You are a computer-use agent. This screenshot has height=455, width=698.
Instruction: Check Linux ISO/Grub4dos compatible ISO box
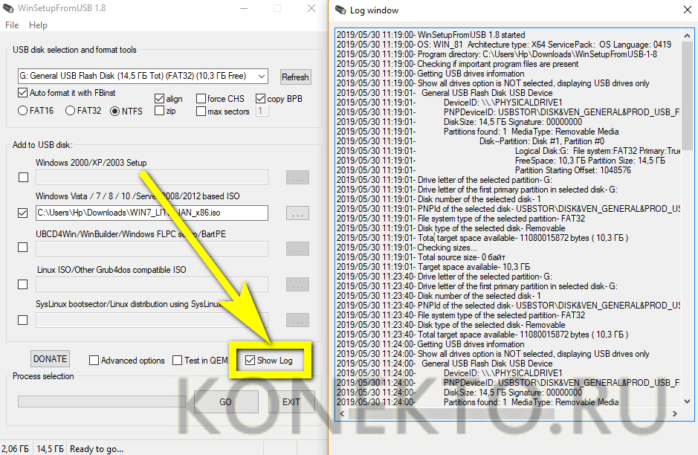coord(23,284)
